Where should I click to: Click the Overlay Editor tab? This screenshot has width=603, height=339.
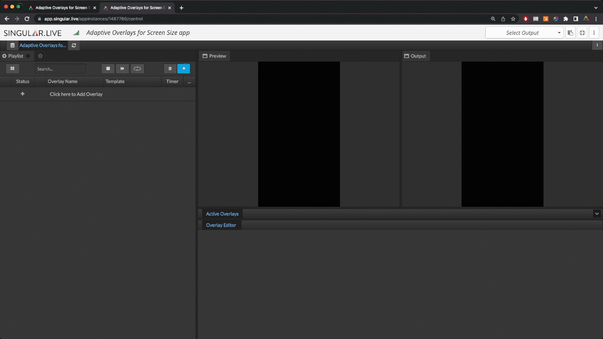(221, 225)
